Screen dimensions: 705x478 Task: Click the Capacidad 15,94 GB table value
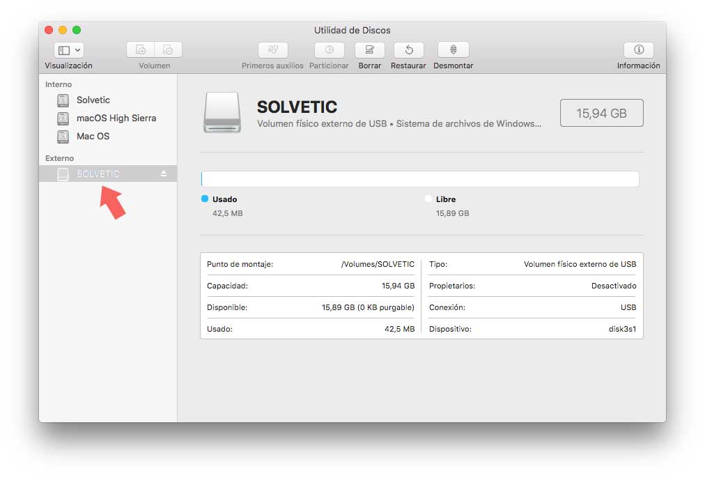[398, 286]
